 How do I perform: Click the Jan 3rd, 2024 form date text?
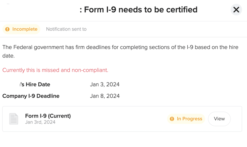[40, 122]
